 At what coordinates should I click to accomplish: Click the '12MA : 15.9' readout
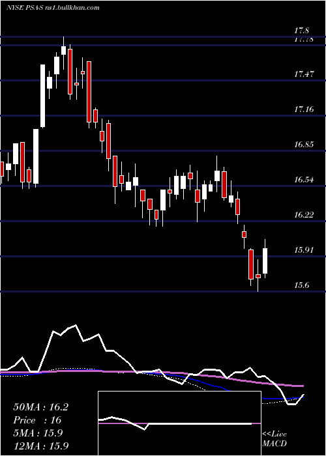(41, 446)
